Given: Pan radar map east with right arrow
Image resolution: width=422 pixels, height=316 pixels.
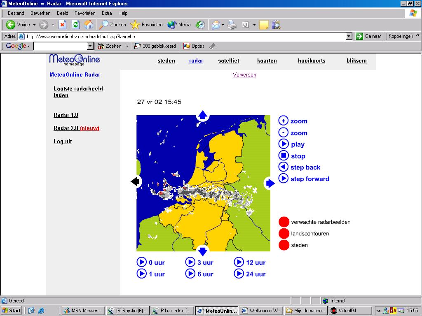Looking at the screenshot, I should 270,183.
